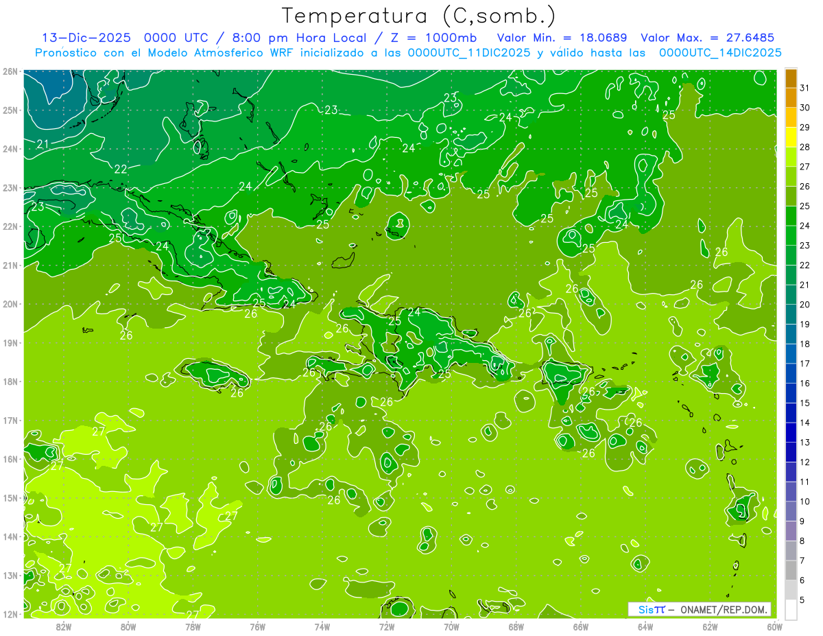
Task: Click the legend value "29"
Action: click(805, 127)
